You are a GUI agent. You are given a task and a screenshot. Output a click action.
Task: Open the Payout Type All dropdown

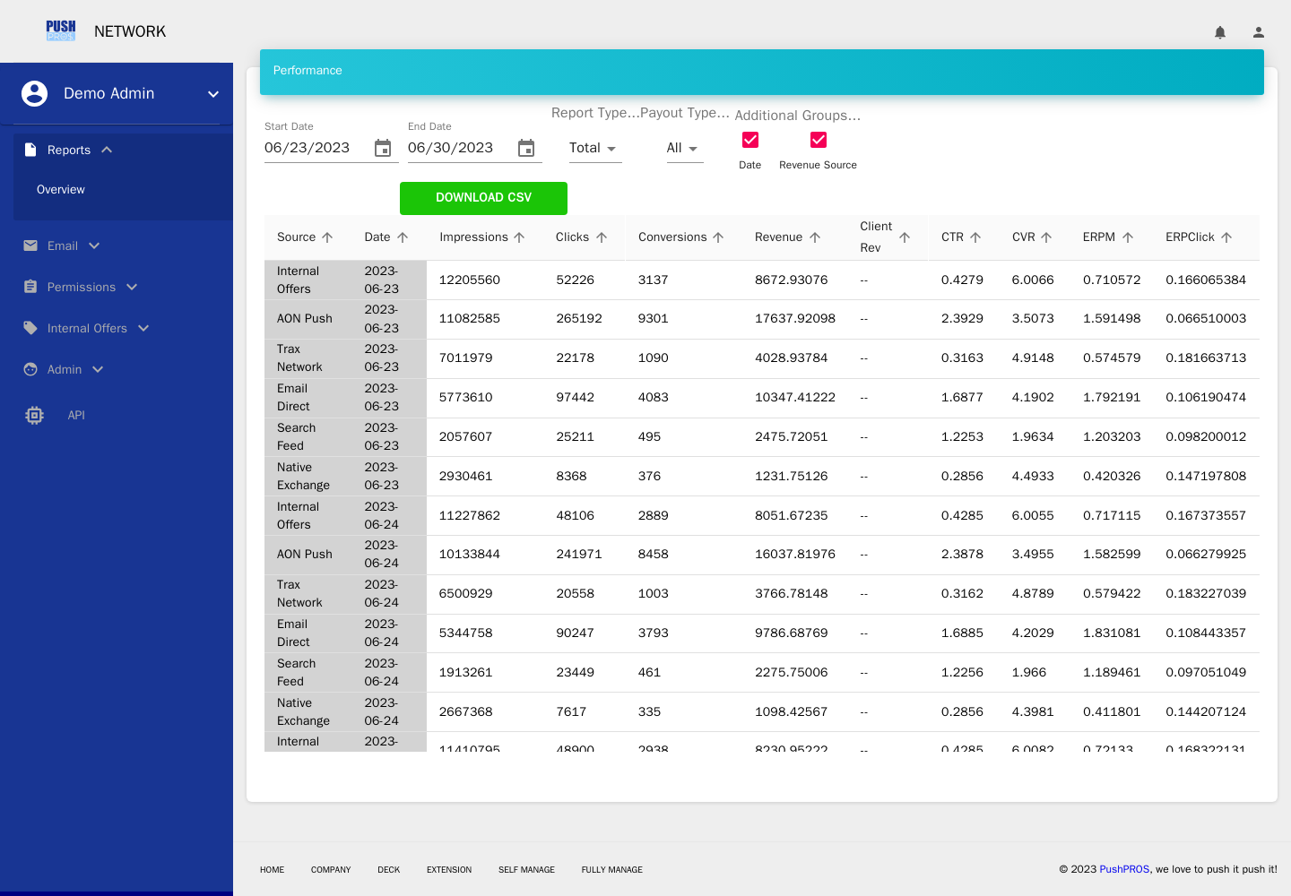point(684,148)
